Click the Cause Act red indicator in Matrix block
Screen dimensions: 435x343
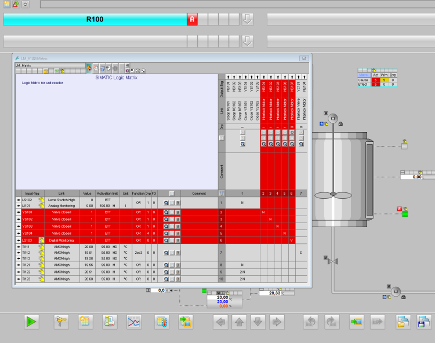[376, 80]
